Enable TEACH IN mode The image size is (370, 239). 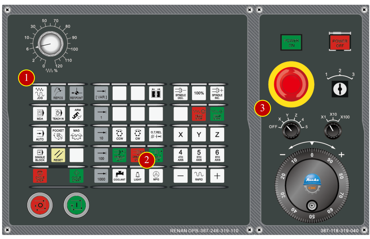point(58,114)
